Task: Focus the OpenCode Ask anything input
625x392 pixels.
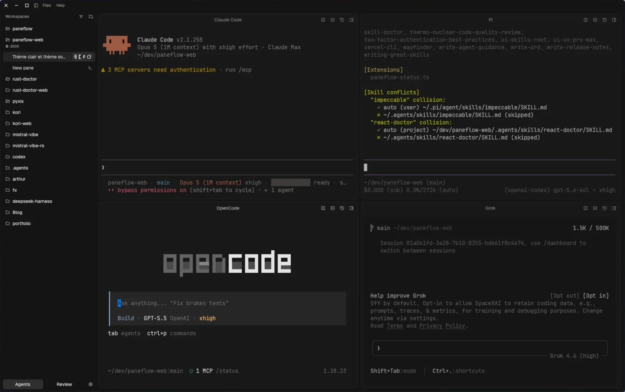Action: tap(228, 304)
